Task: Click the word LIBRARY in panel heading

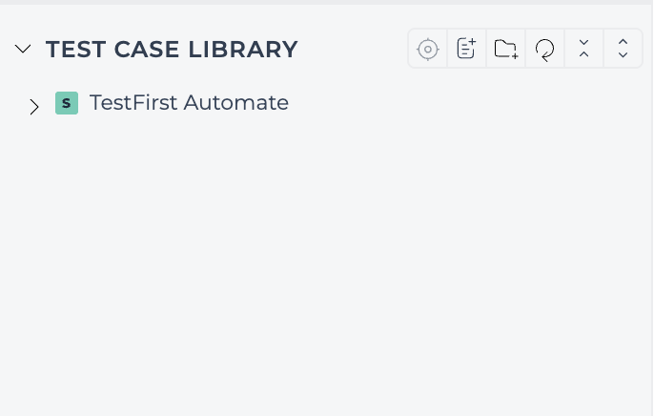Action: pos(243,50)
